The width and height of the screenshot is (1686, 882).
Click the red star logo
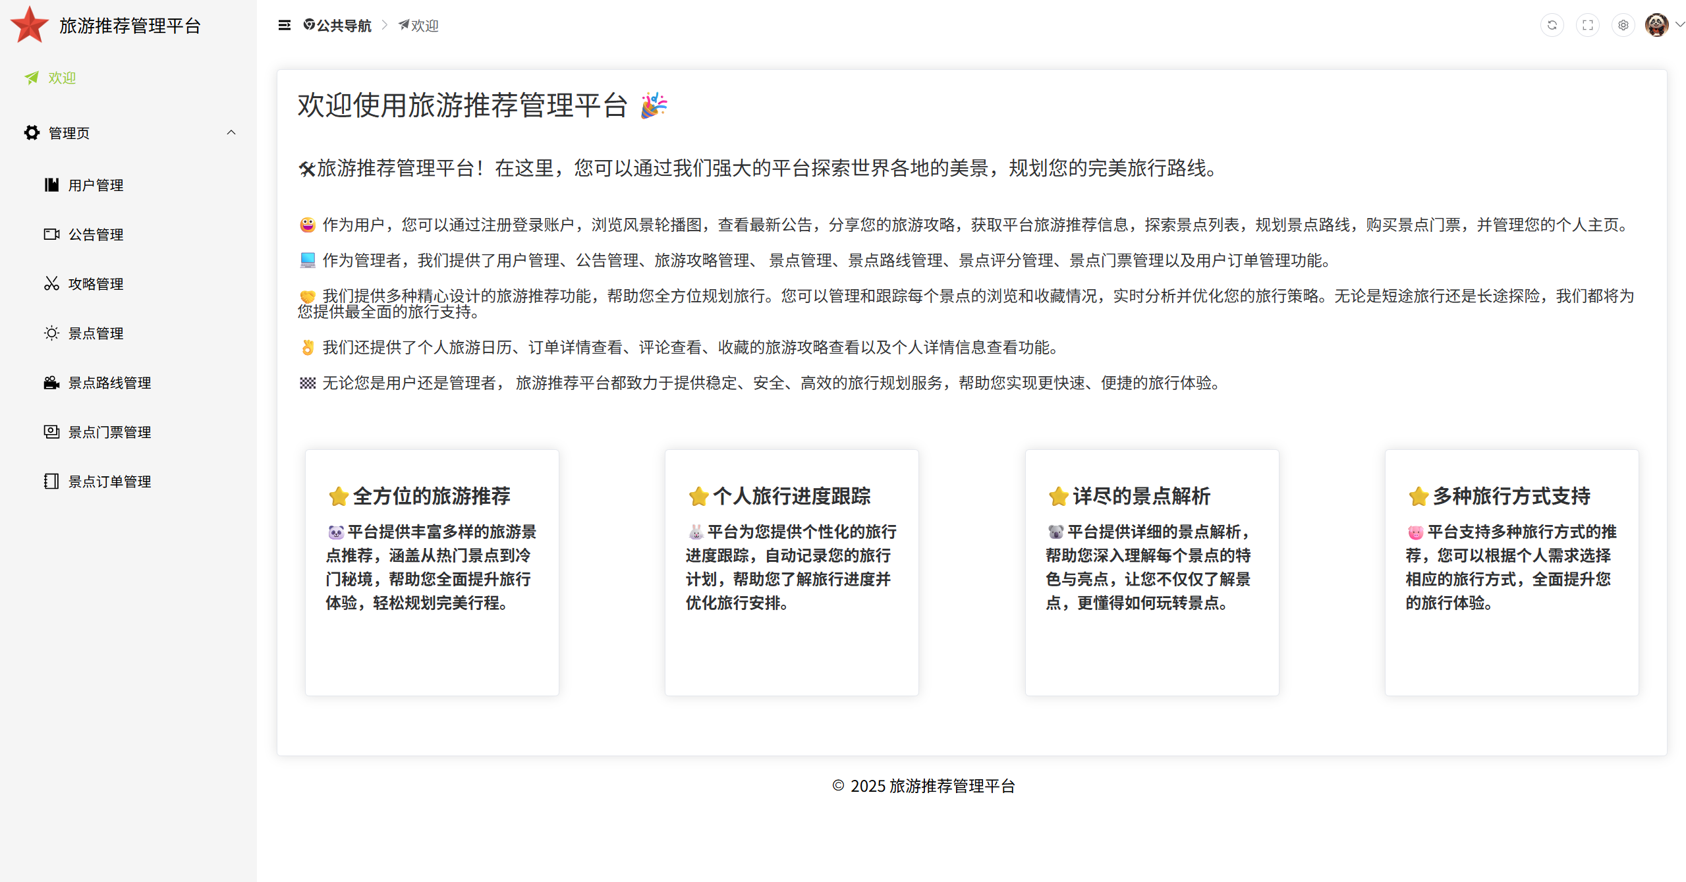(x=30, y=25)
